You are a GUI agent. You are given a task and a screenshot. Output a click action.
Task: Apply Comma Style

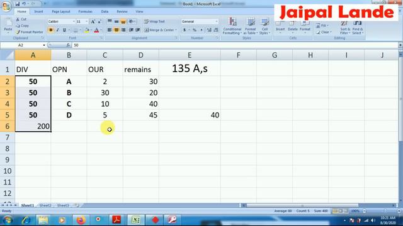(201, 30)
